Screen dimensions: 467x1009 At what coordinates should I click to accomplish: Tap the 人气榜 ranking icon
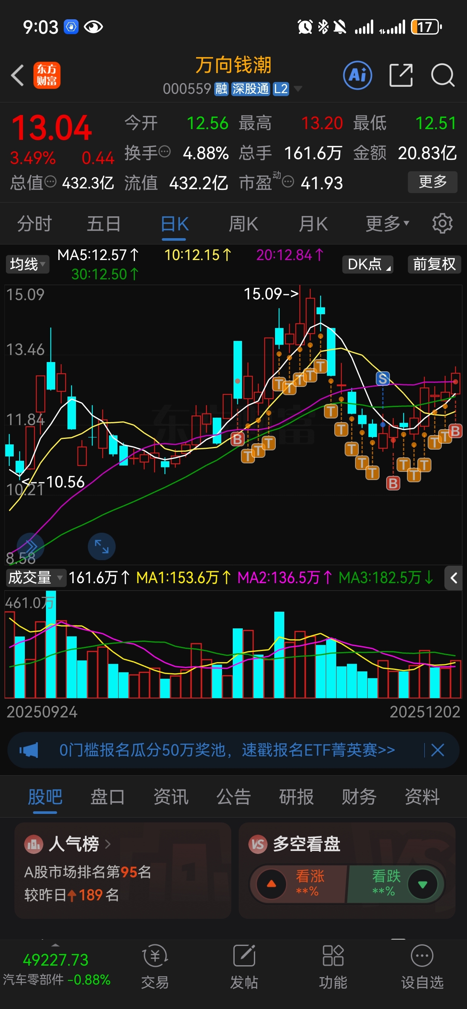click(34, 844)
